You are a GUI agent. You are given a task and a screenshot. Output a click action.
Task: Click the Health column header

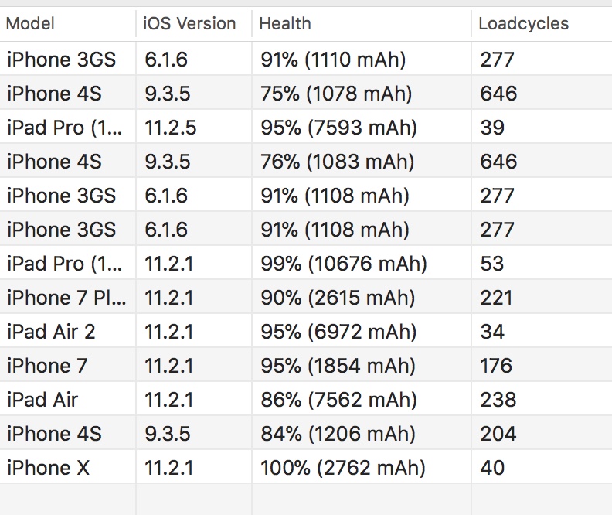(362, 23)
